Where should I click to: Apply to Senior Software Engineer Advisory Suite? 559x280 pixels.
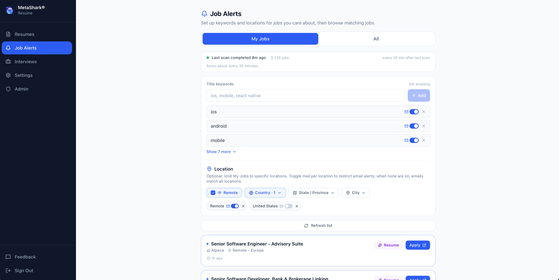[x=418, y=245]
